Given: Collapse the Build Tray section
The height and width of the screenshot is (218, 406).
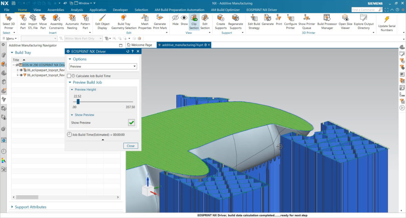Looking at the screenshot, I should tap(12, 53).
